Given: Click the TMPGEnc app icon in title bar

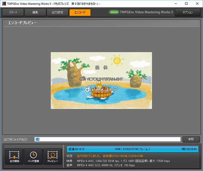Looking at the screenshot, I should pos(4,3).
